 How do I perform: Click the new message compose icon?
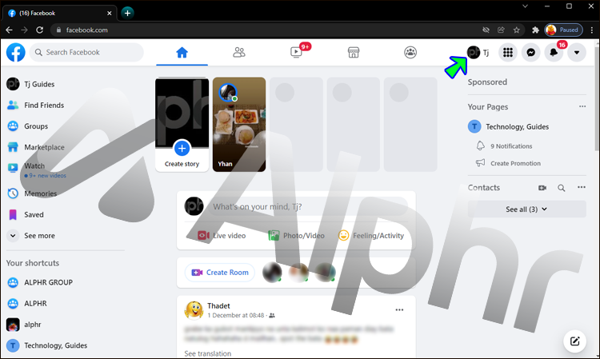click(574, 341)
